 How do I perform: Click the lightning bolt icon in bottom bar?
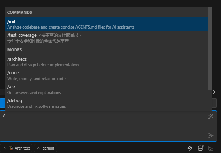190,148
